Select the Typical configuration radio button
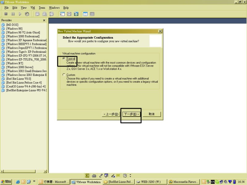Image resolution: width=247 pixels, height=185 pixels. [x=64, y=59]
